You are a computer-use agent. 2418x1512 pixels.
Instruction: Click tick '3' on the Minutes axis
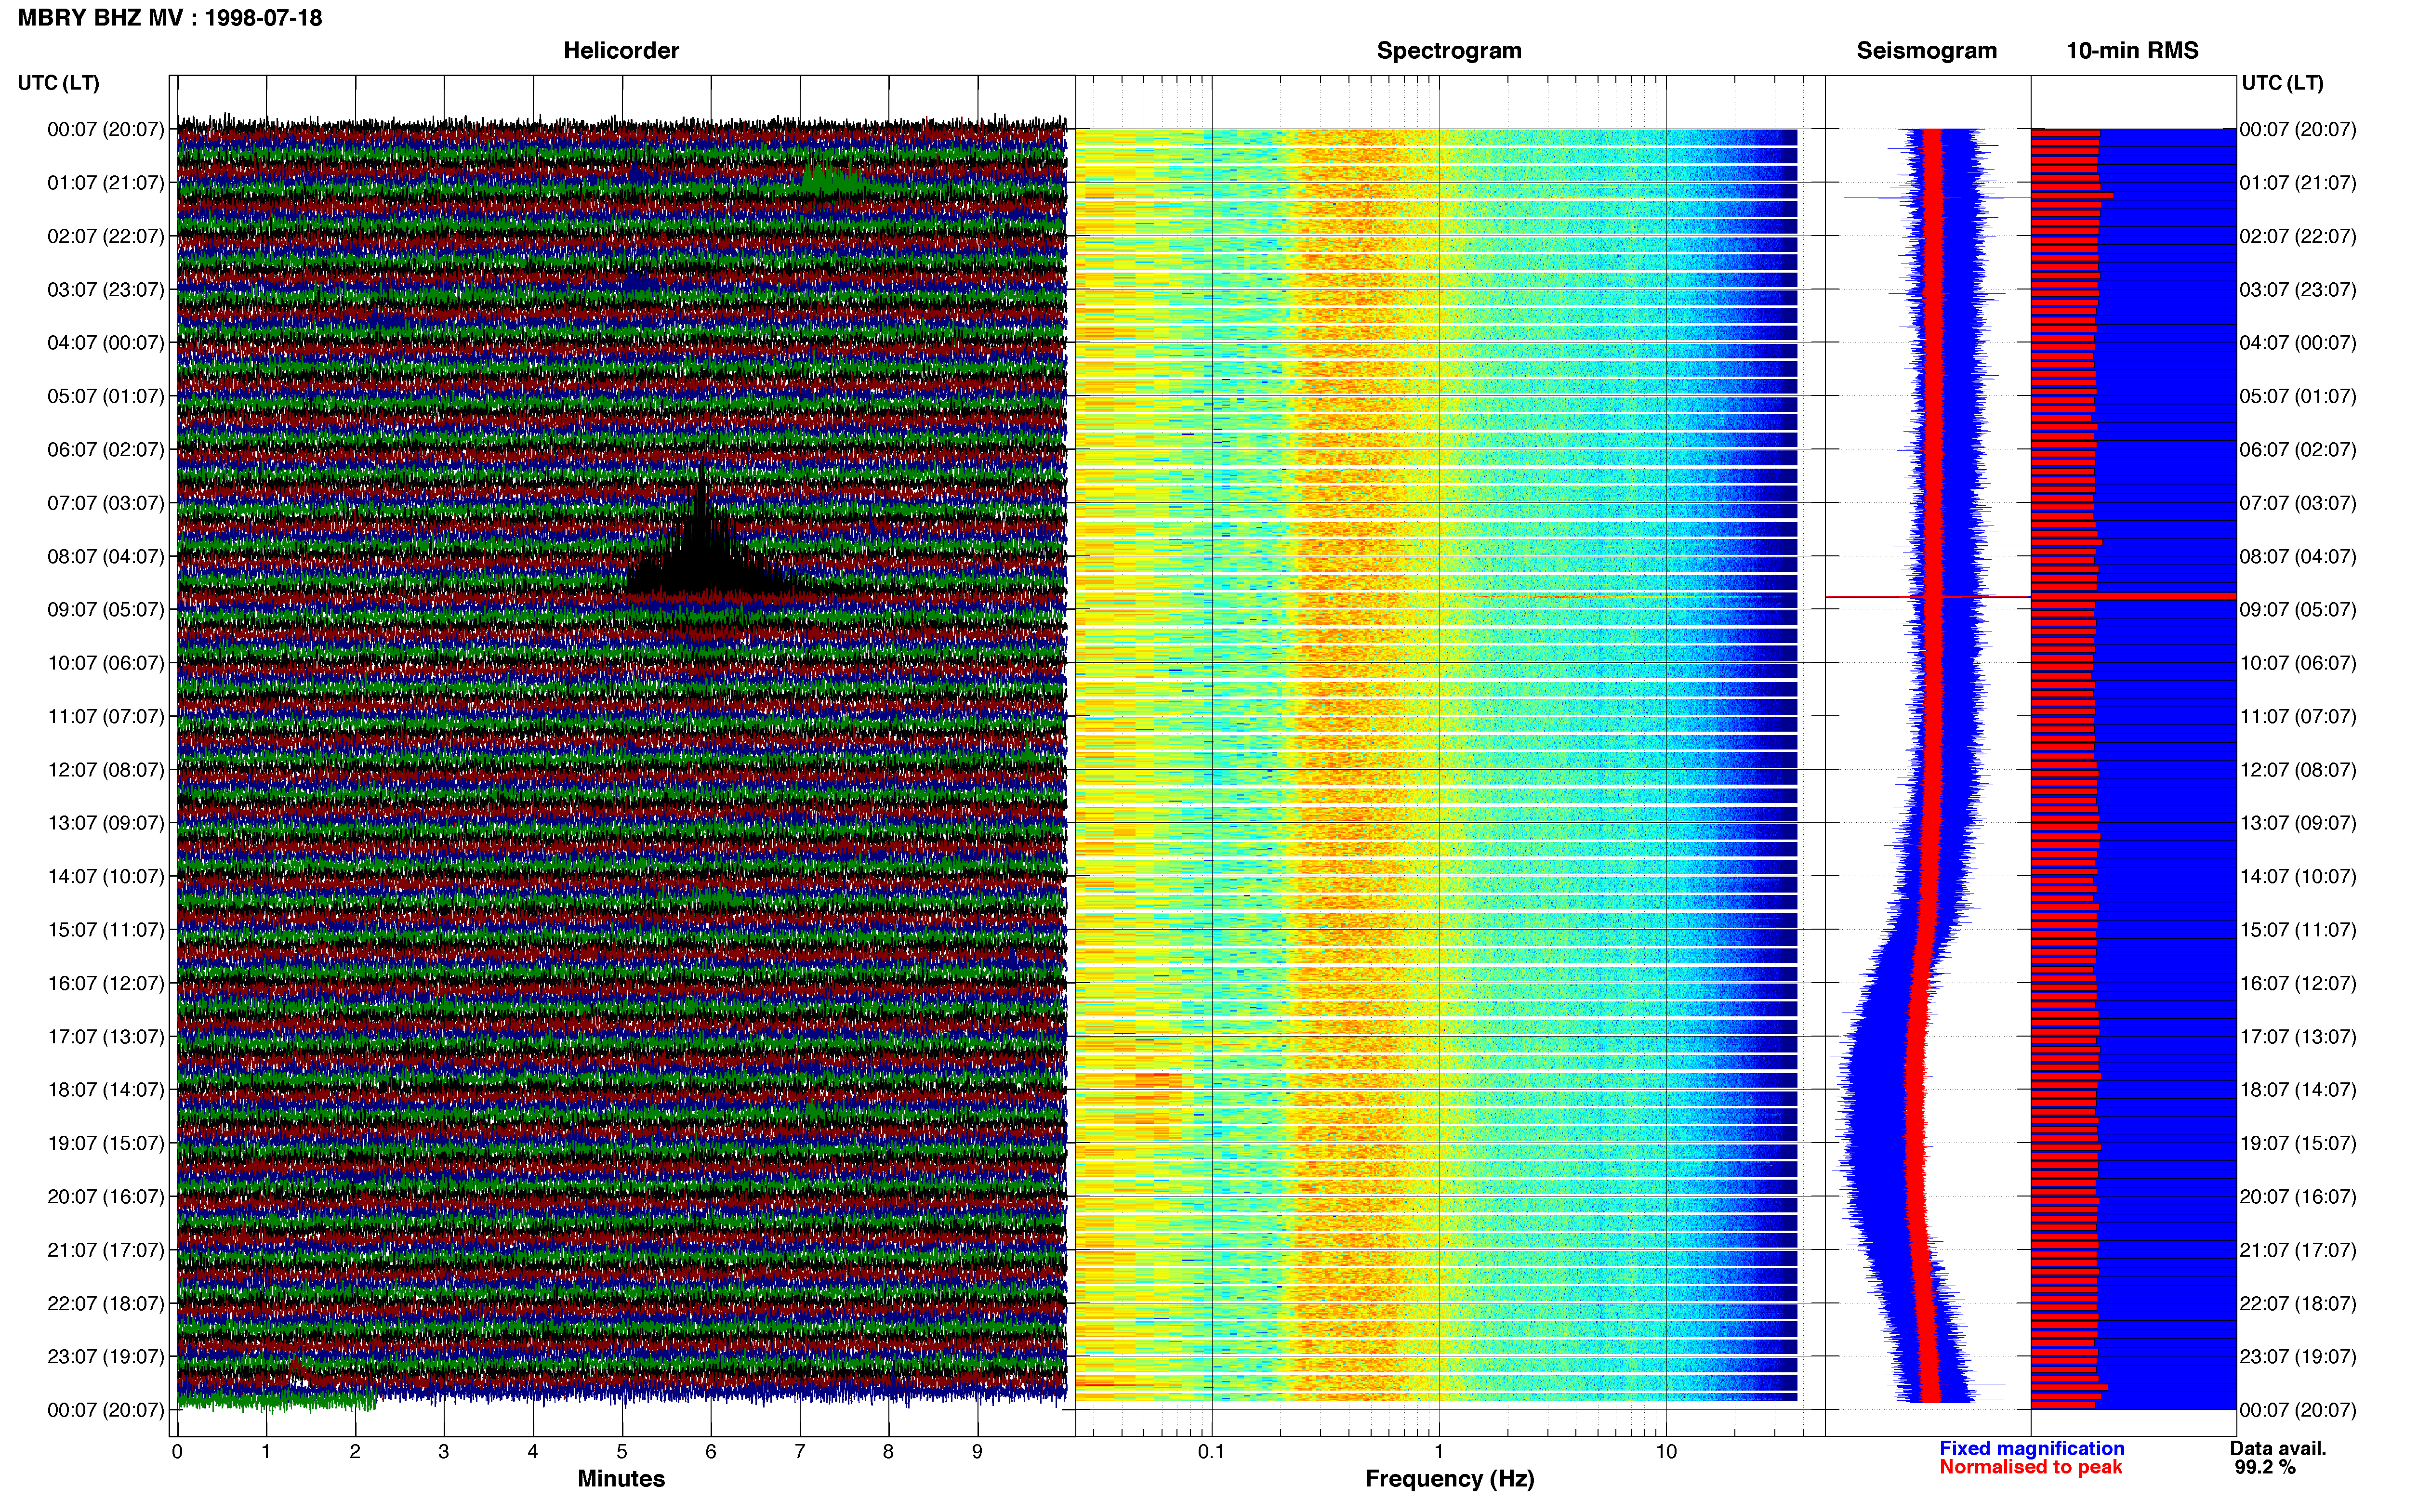(444, 1452)
